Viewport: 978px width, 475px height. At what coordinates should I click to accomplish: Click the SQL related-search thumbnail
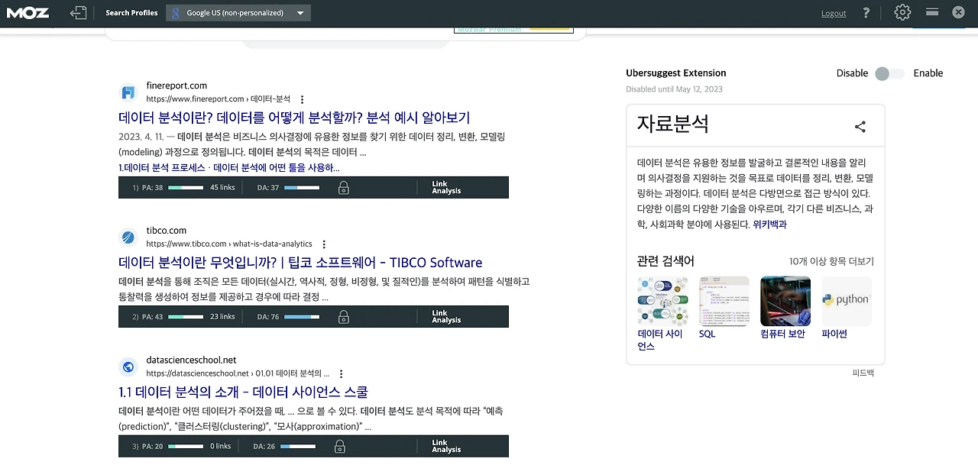tap(723, 300)
